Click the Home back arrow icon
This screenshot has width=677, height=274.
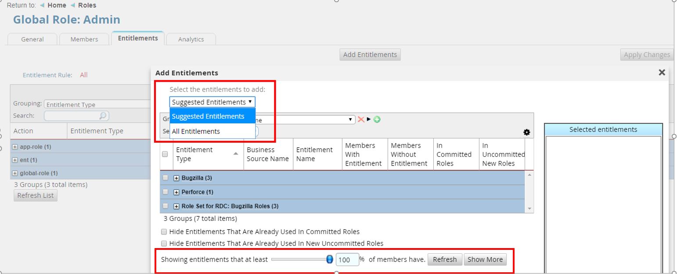coord(42,5)
